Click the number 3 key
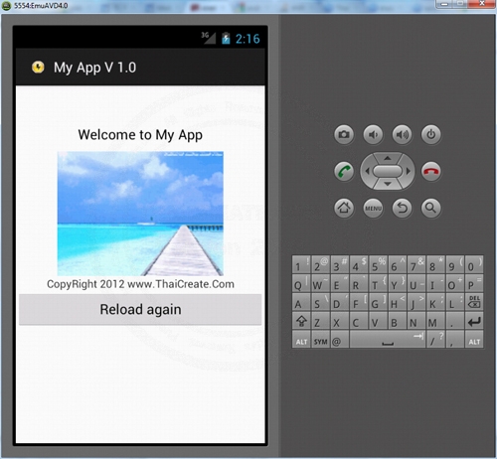The height and width of the screenshot is (459, 497). click(339, 264)
